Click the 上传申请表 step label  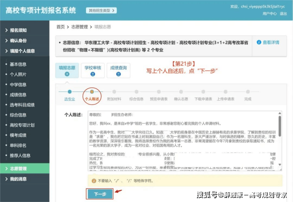click(225, 99)
